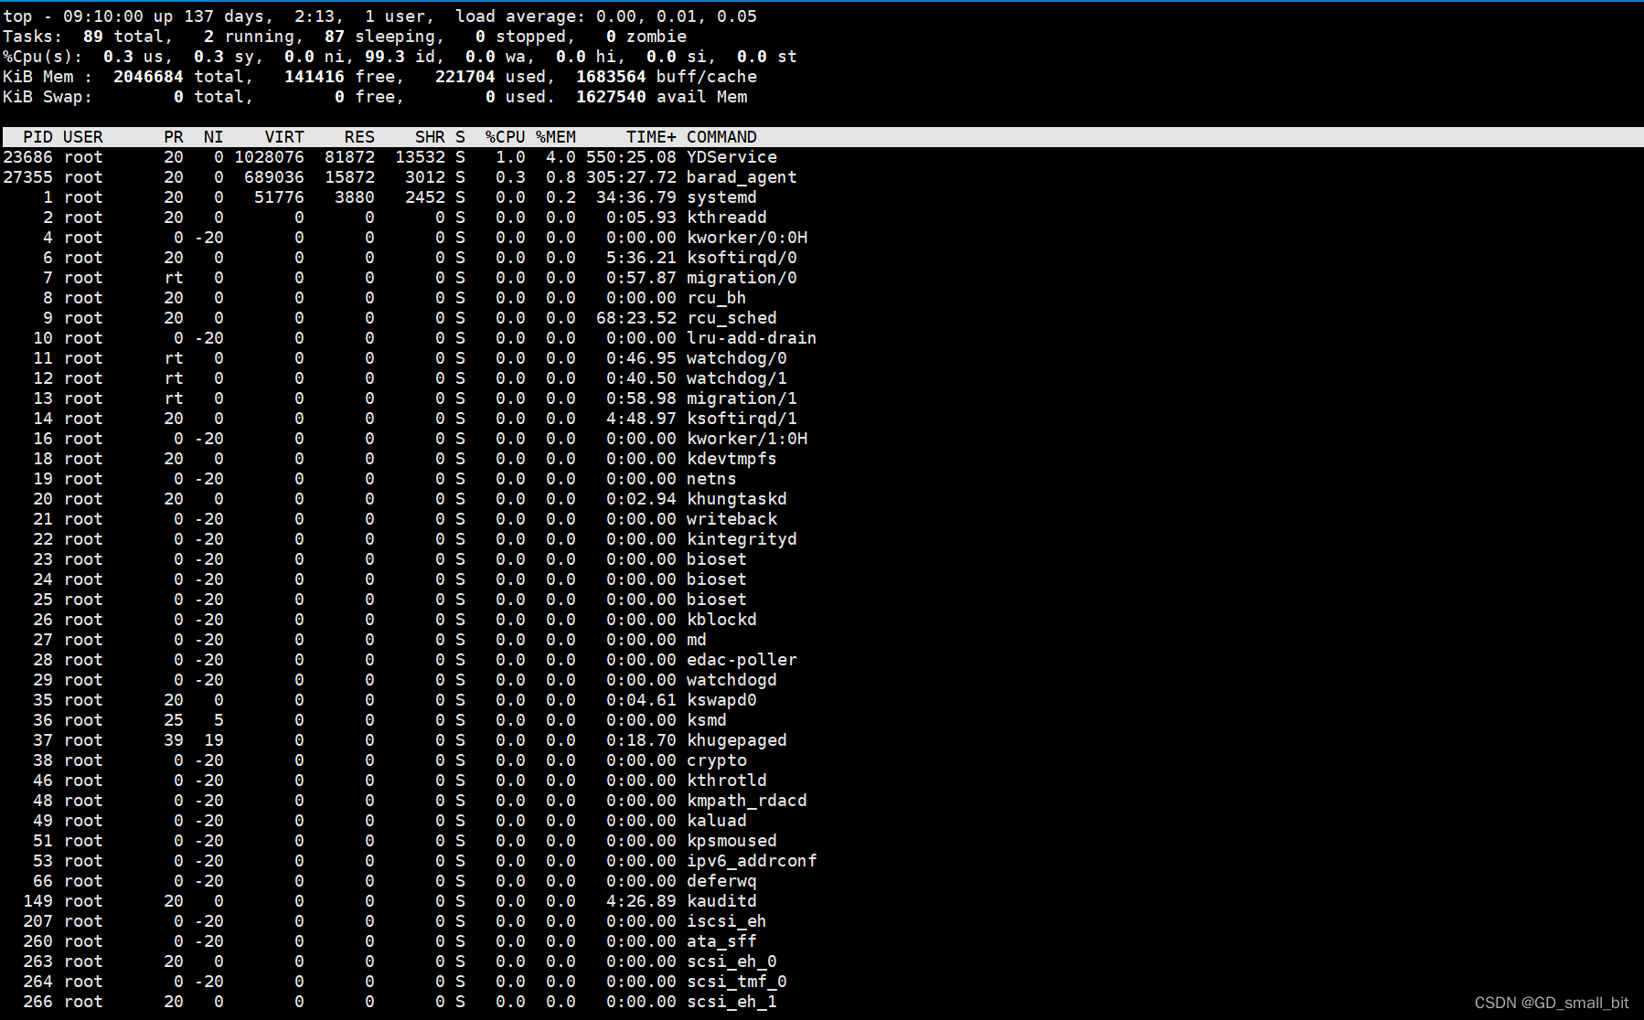This screenshot has height=1020, width=1644.
Task: Select the kpsmoused command
Action: (731, 841)
